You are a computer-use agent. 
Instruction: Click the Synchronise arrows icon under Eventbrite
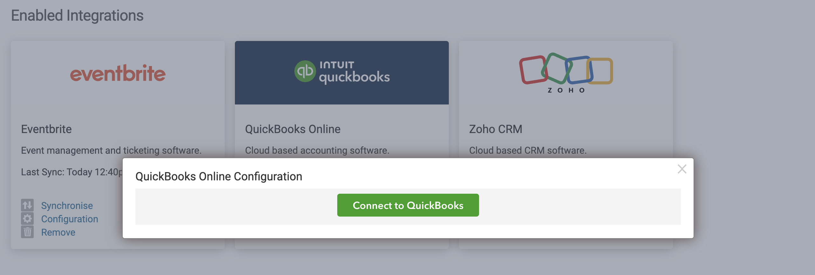click(x=27, y=205)
